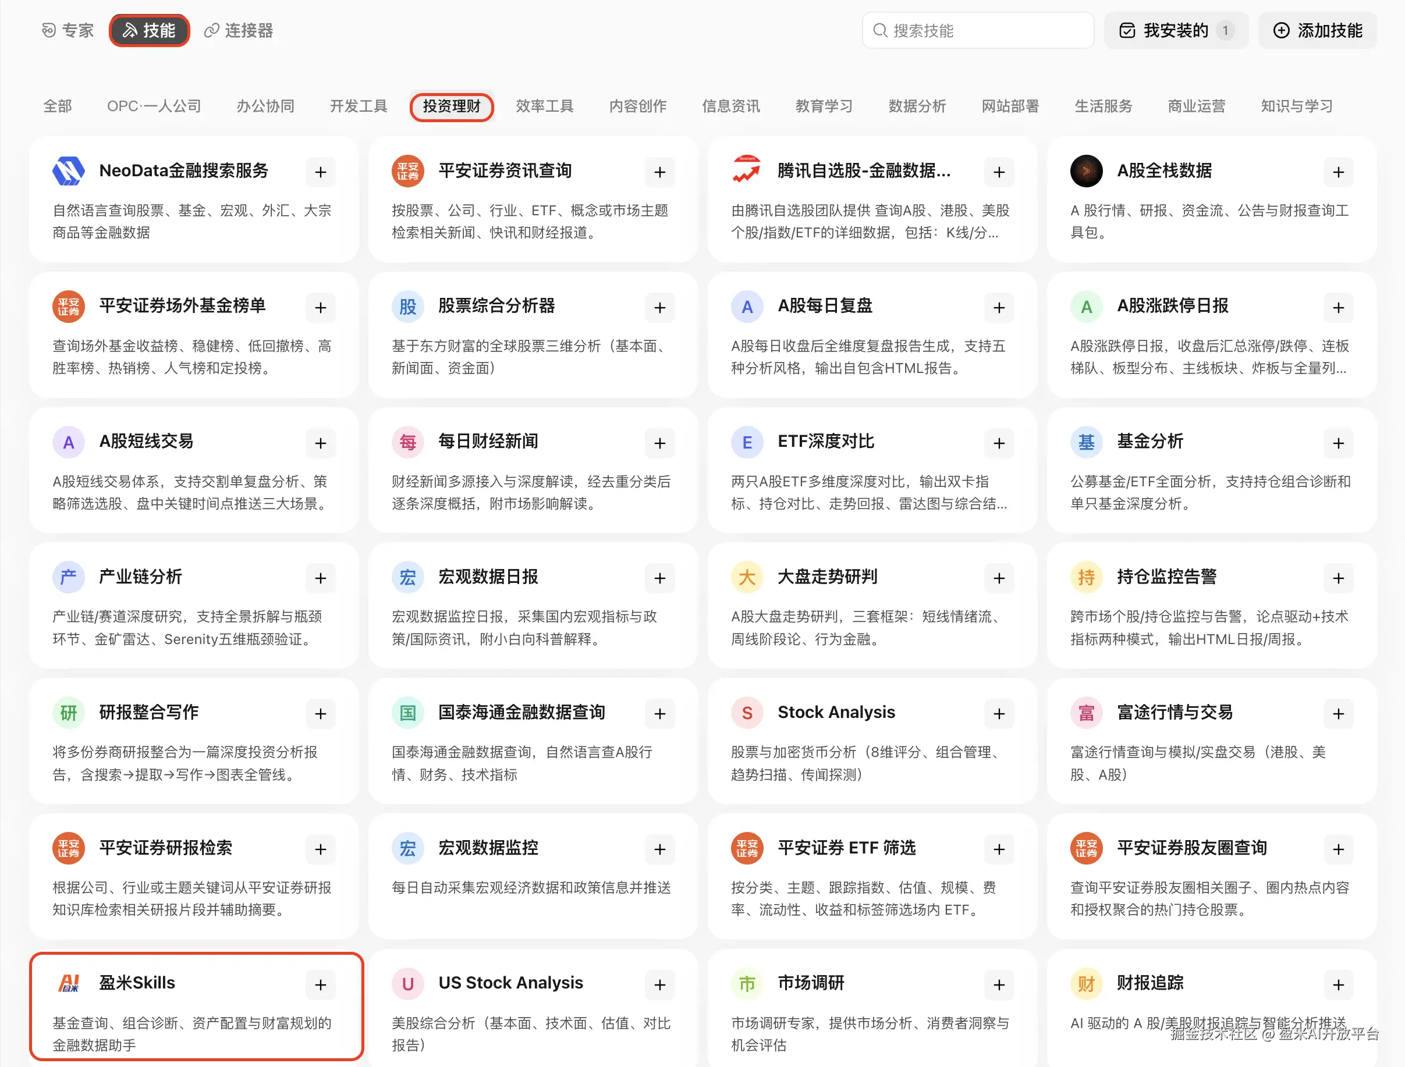Click plus icon on A股涨跌停日报
The height and width of the screenshot is (1067, 1405).
tap(1338, 307)
